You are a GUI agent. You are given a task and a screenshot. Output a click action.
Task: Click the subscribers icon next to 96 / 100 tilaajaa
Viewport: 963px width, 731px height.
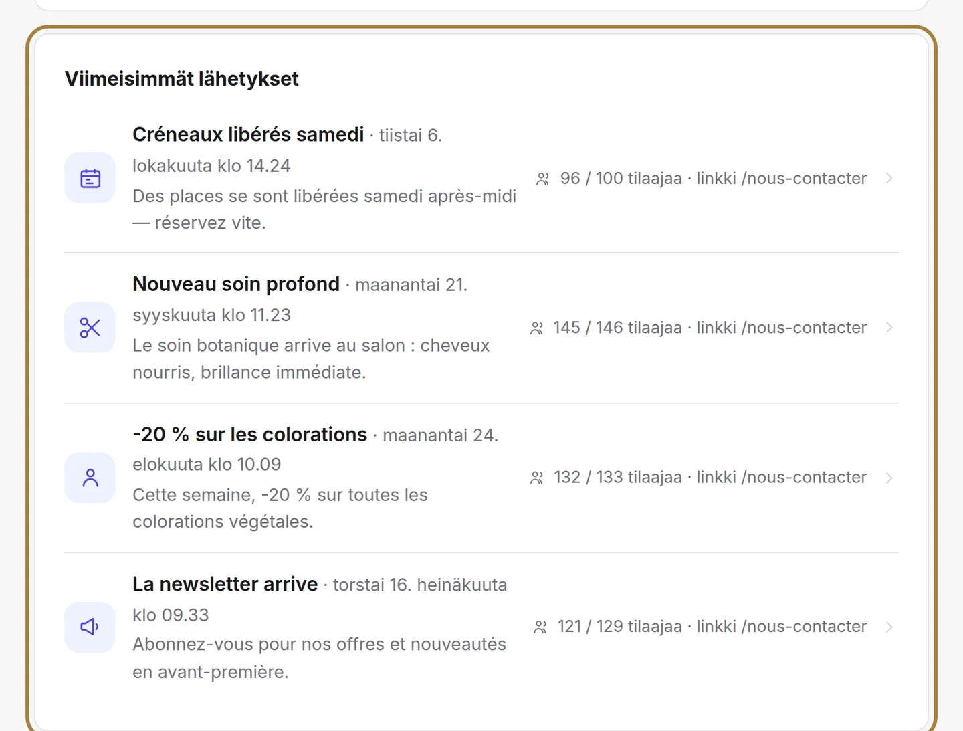click(x=542, y=179)
